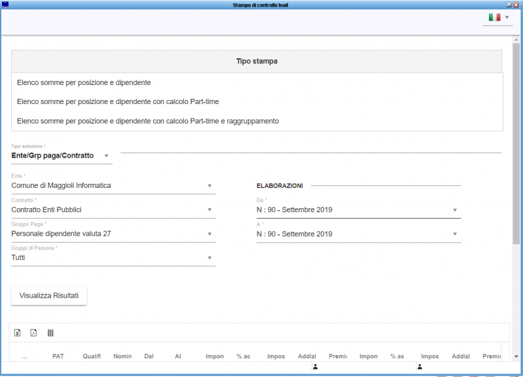Open the column chooser icon
Screen dimensions: 523x377
click(50, 332)
